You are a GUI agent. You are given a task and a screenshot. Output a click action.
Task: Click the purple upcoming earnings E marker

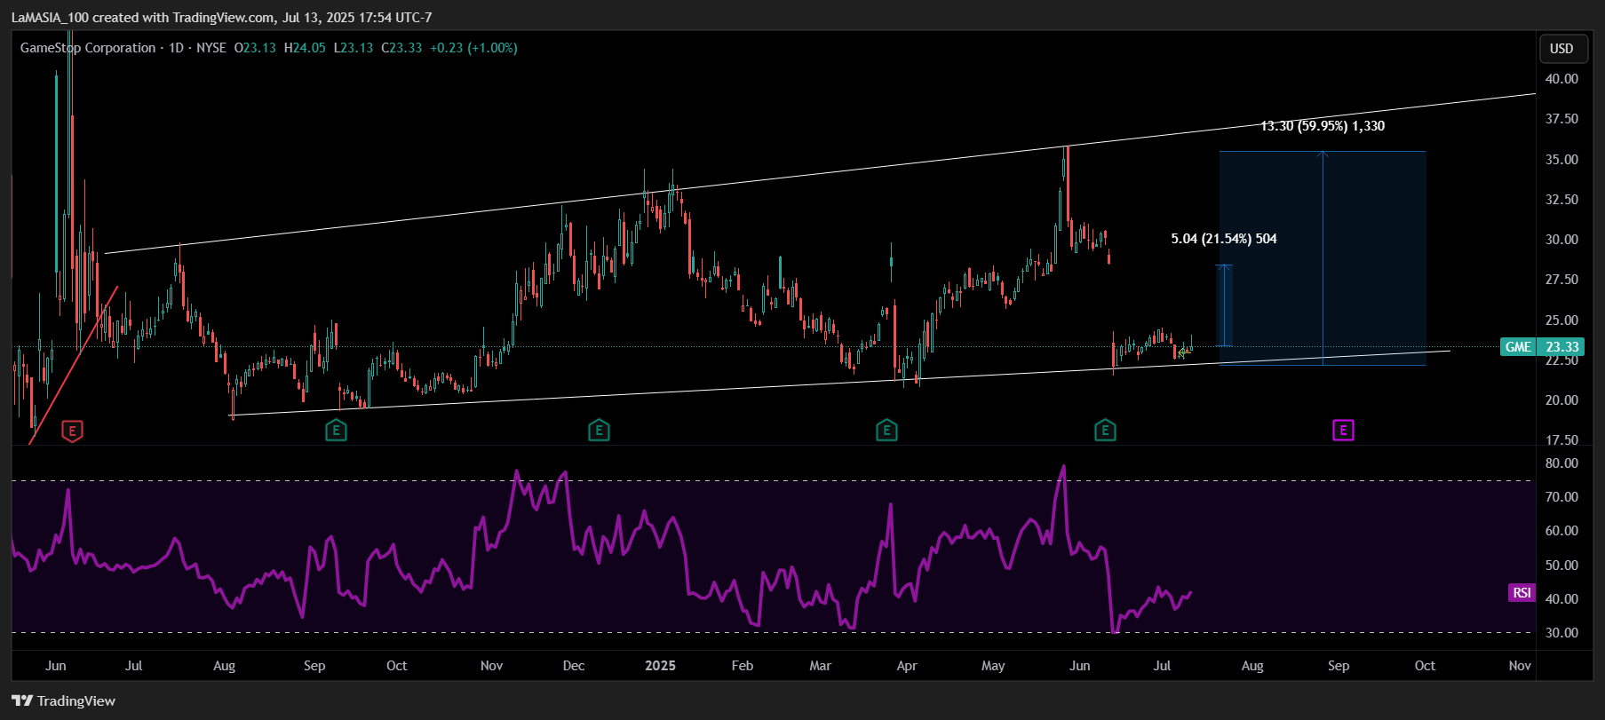click(1343, 431)
